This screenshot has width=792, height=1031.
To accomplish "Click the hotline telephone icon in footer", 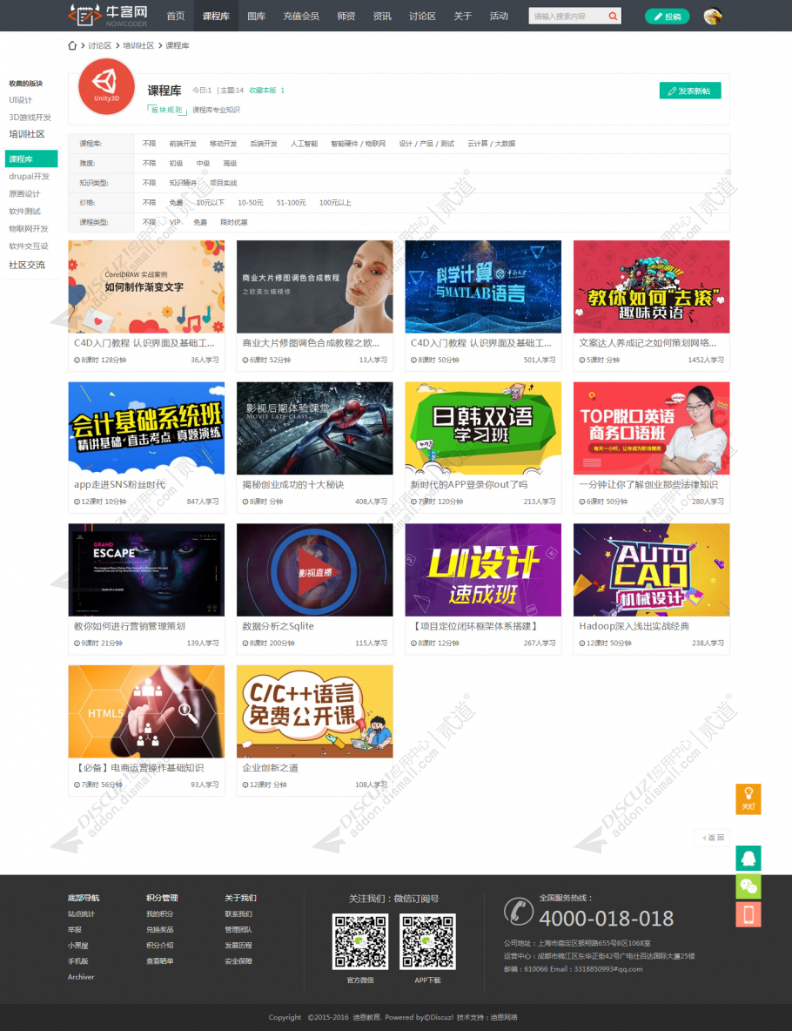I will (x=519, y=912).
